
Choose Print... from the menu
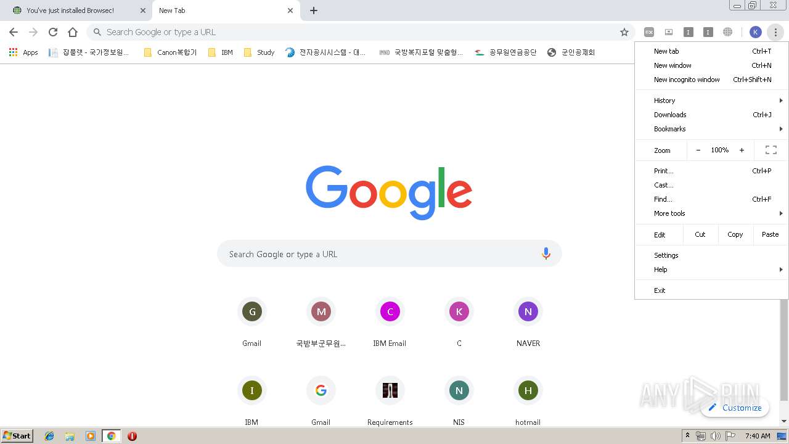point(711,171)
